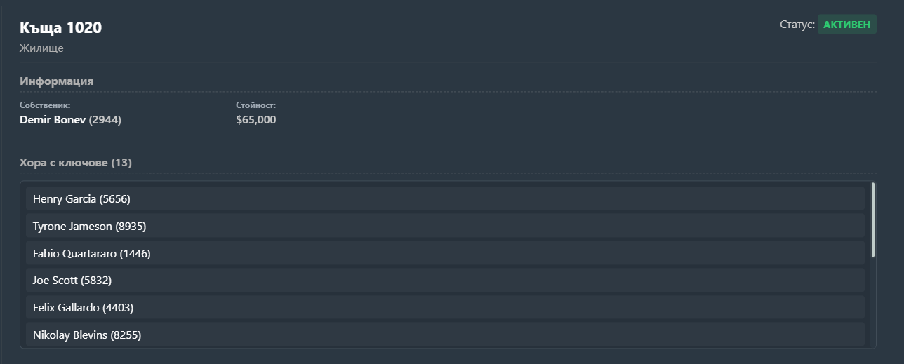Click the key holders list scrollbar thumb
The width and height of the screenshot is (904, 364).
tap(872, 220)
